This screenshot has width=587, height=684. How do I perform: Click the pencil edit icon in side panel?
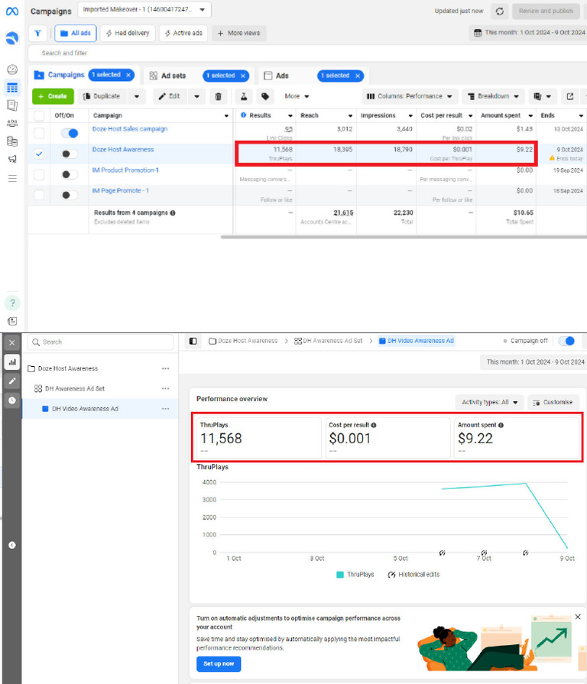tap(12, 381)
